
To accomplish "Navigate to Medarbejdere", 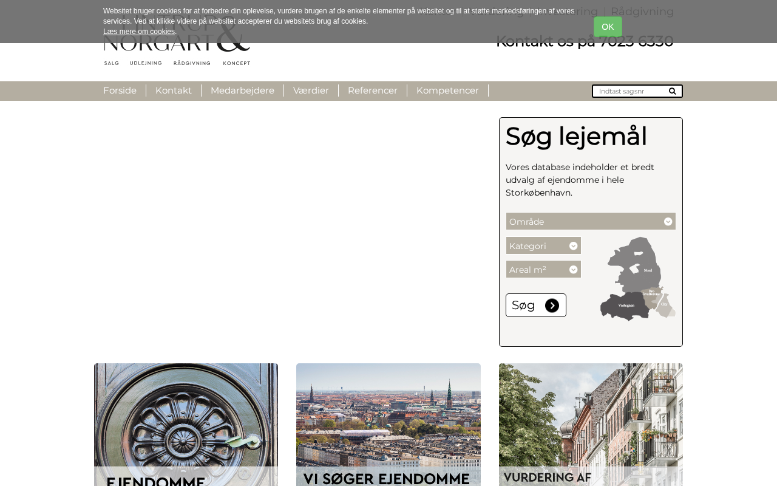I will [242, 91].
